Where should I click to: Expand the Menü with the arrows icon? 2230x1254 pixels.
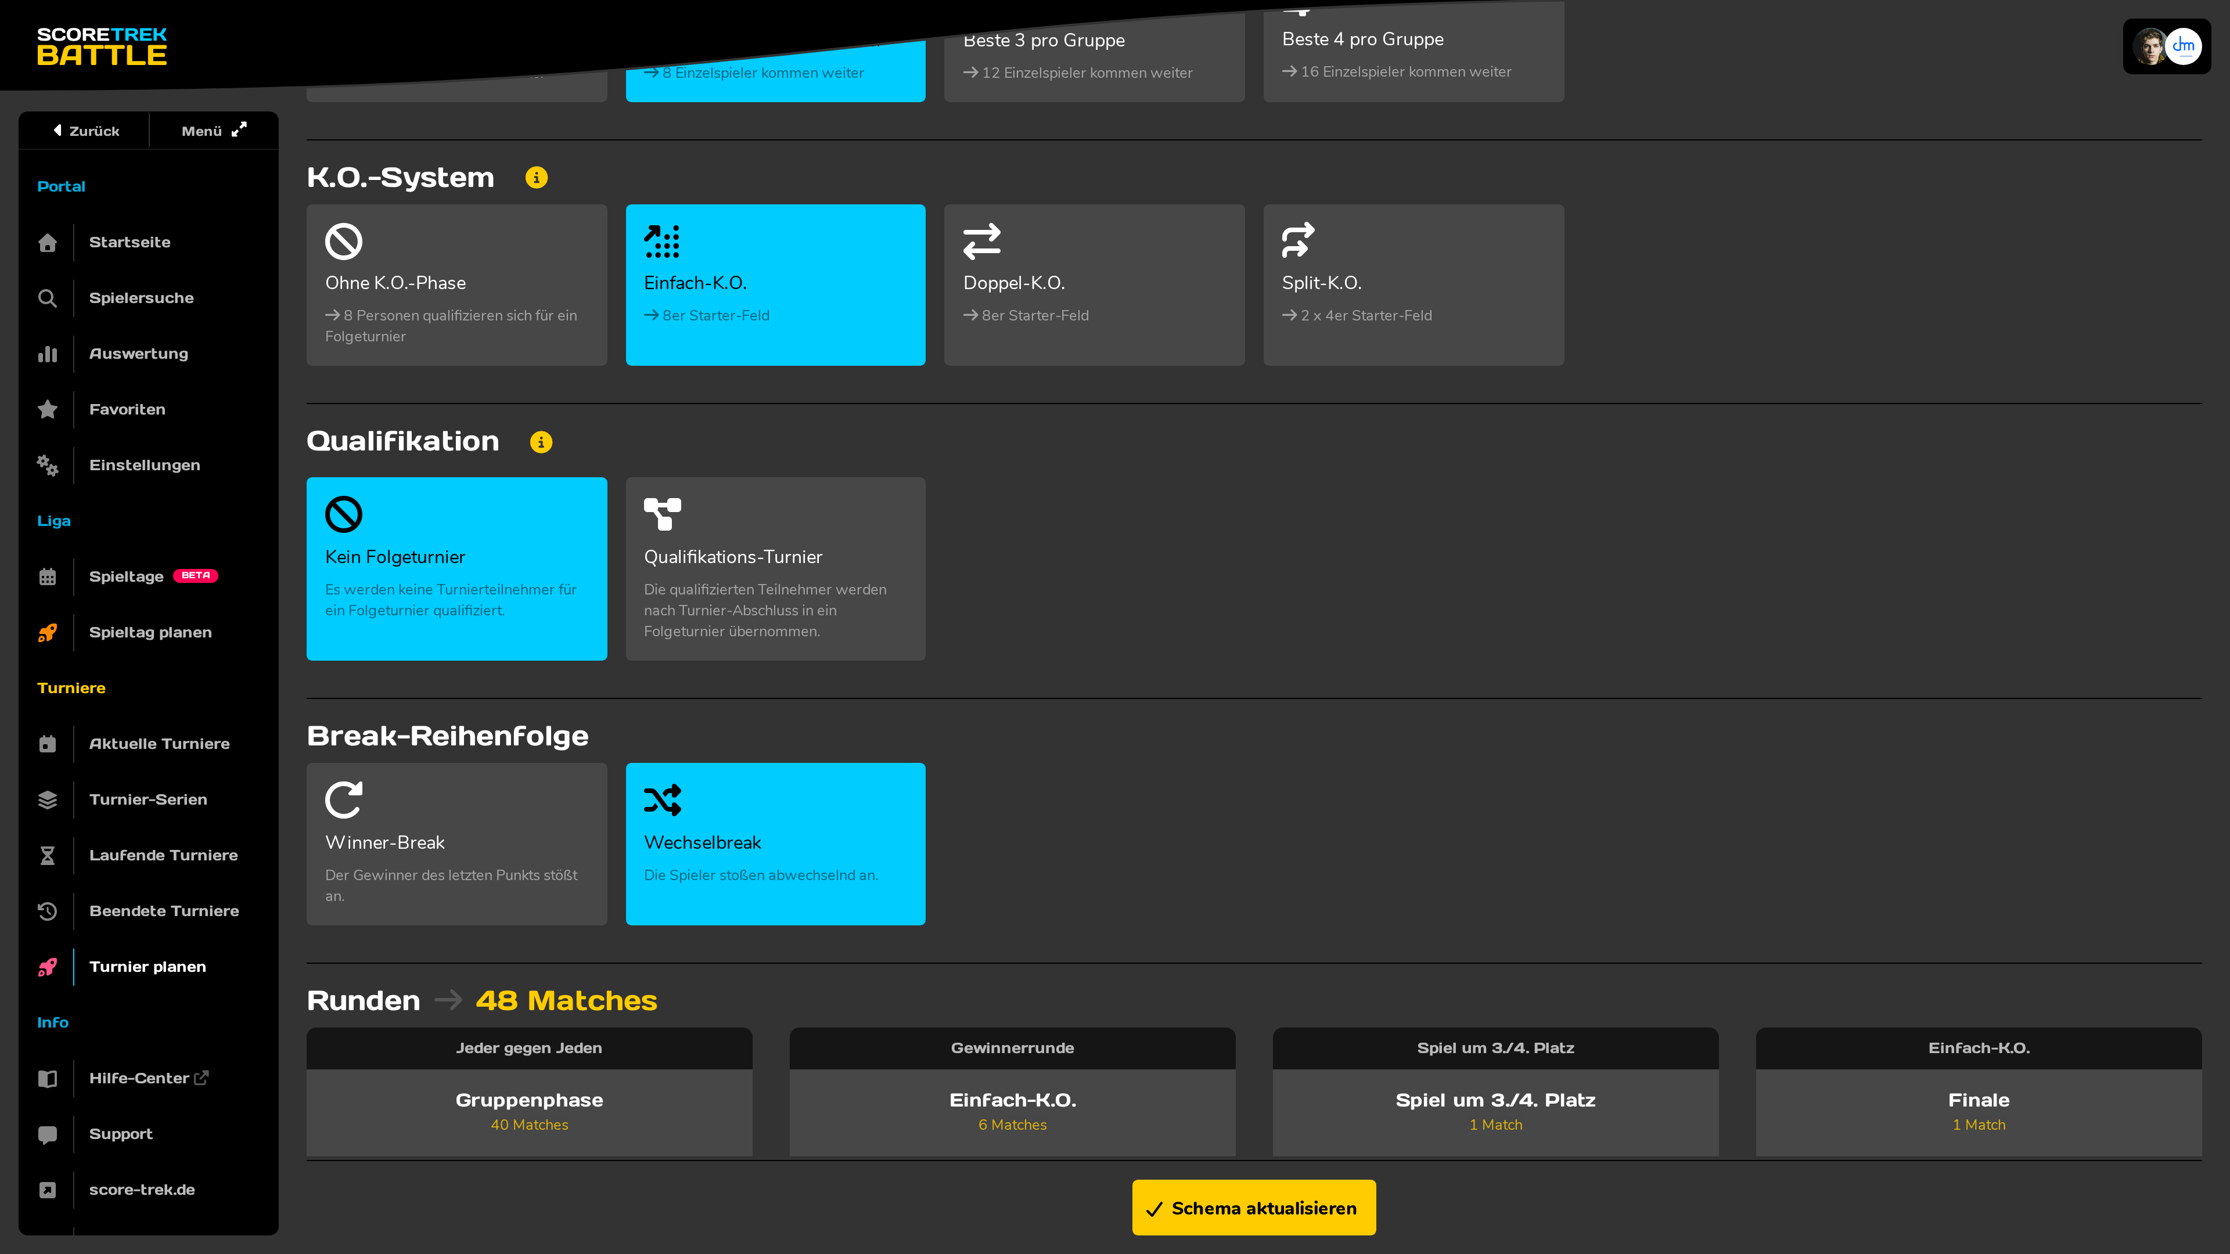pyautogui.click(x=214, y=131)
